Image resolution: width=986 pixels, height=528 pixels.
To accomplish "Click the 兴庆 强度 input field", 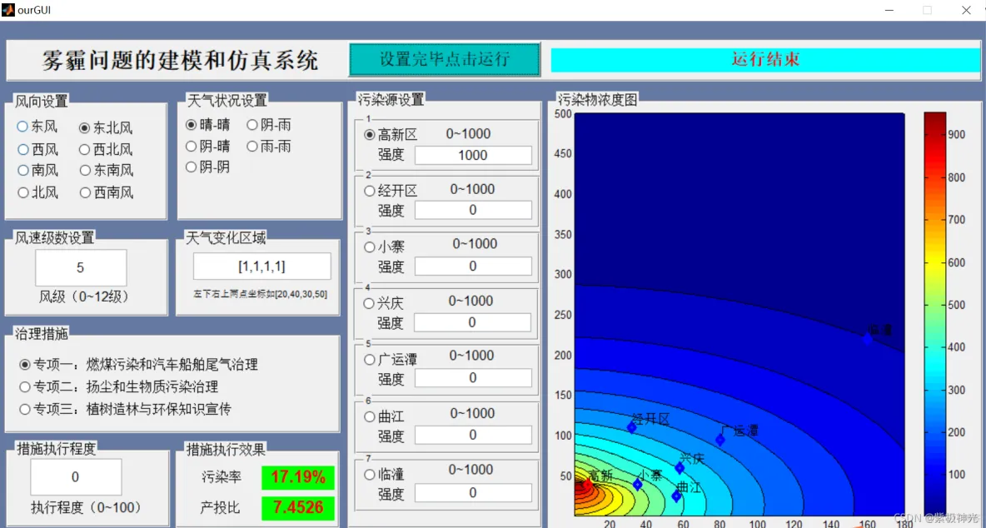I will click(x=472, y=322).
